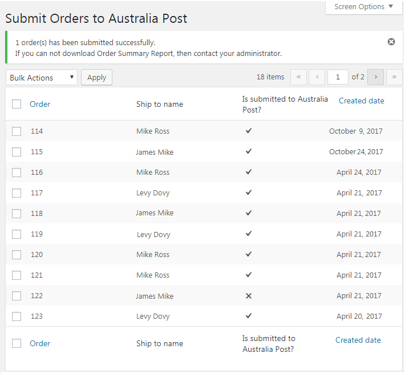
Task: Open the Bulk Actions dropdown
Action: tap(42, 77)
